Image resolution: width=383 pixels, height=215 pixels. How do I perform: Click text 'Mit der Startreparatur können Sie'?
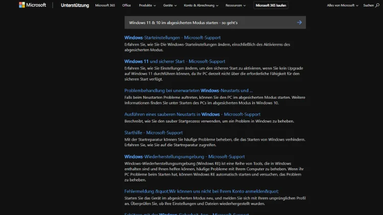coord(214,142)
